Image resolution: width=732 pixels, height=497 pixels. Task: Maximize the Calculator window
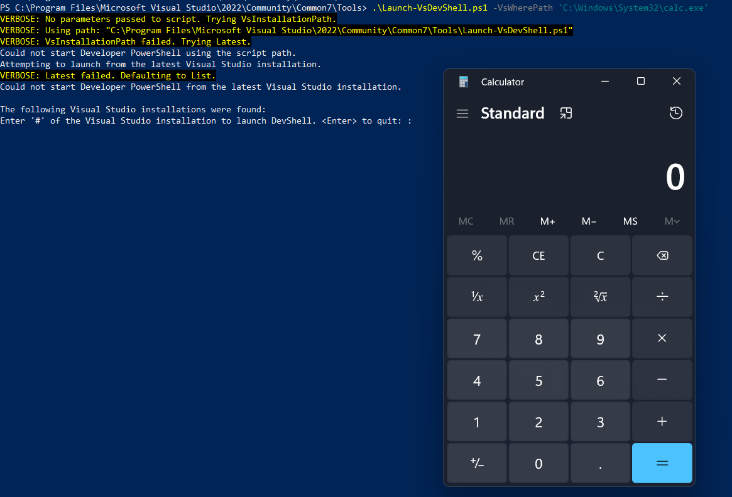[x=640, y=81]
